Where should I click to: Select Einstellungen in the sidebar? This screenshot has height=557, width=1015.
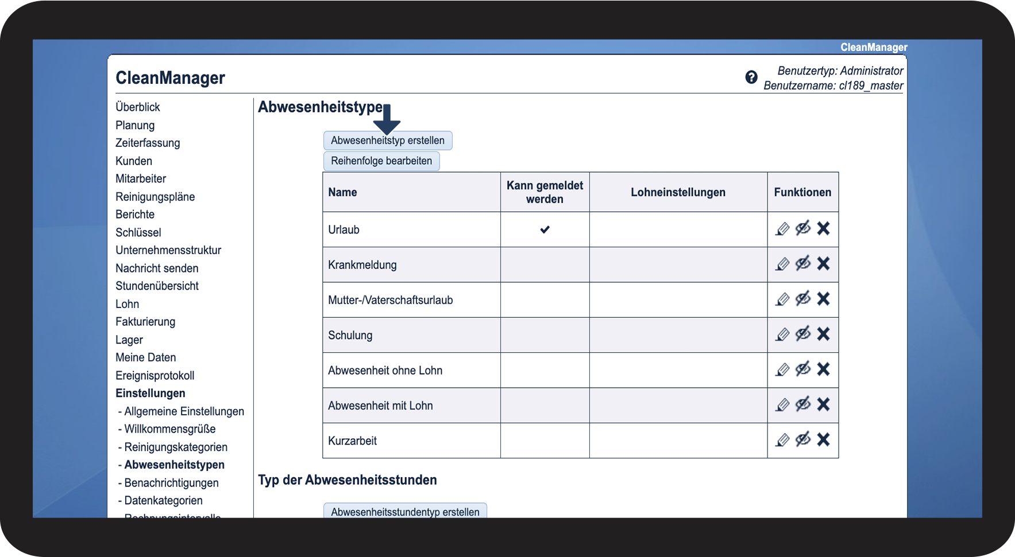150,394
